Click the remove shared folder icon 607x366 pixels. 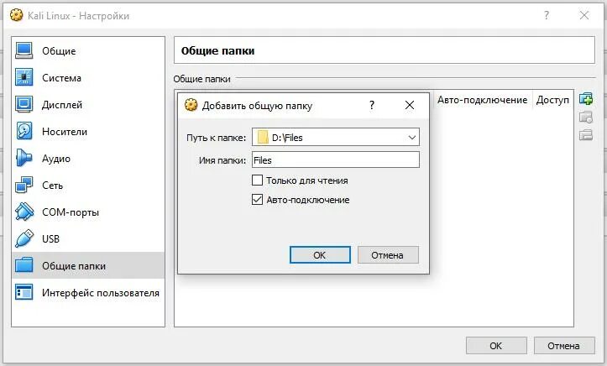(x=586, y=135)
